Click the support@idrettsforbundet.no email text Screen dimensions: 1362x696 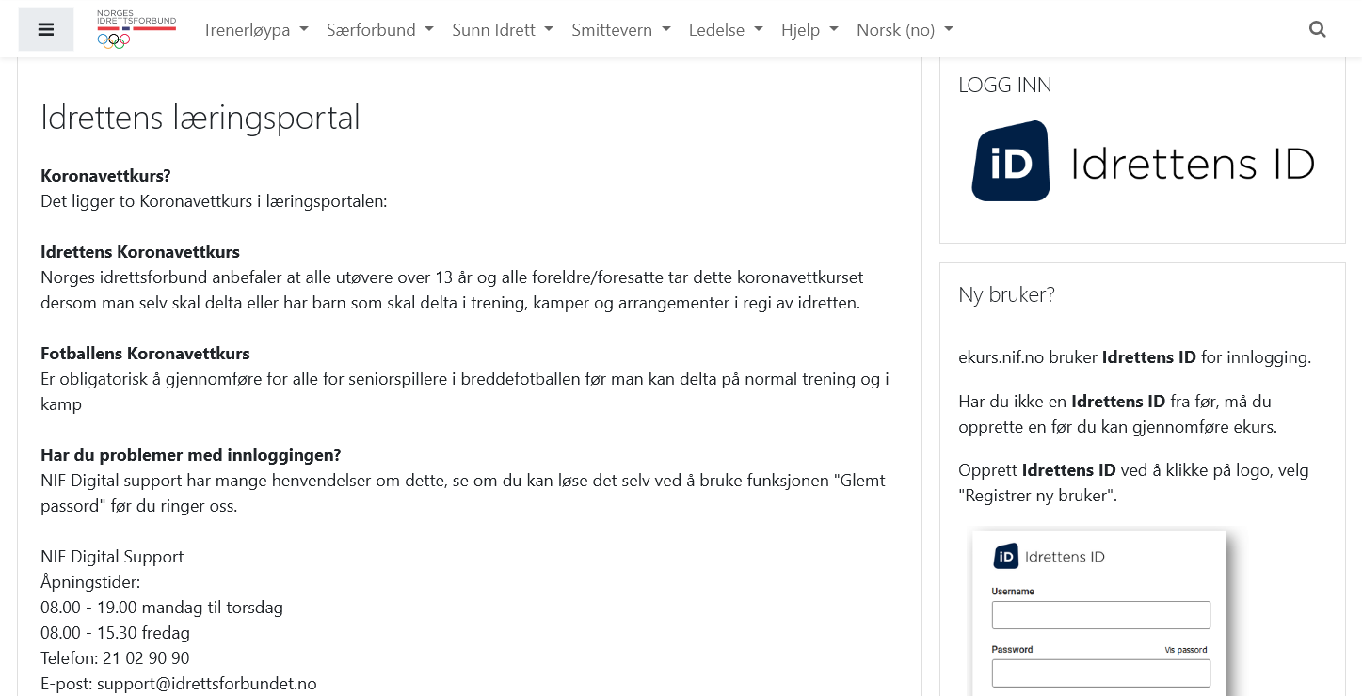(x=207, y=684)
